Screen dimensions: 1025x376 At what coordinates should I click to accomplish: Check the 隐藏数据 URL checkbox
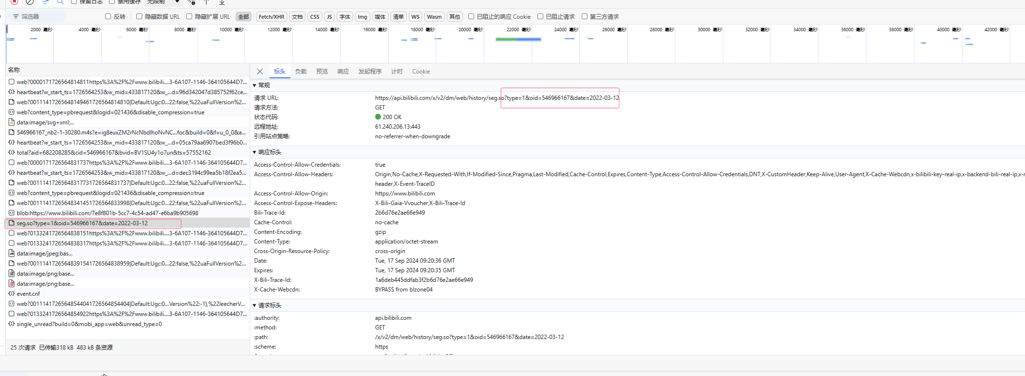click(x=139, y=17)
